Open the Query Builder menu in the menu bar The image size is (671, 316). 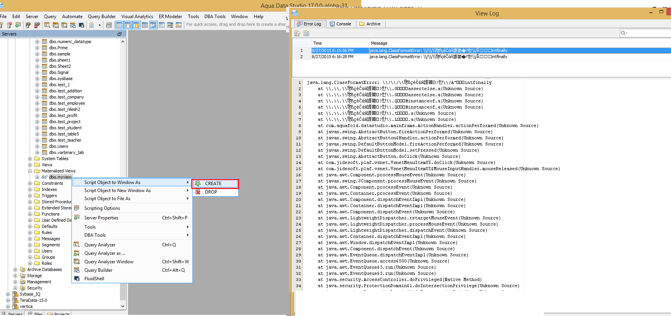pos(102,17)
